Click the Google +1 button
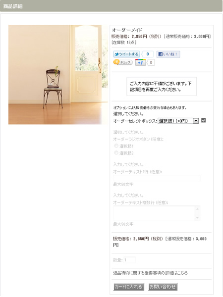 141,62
